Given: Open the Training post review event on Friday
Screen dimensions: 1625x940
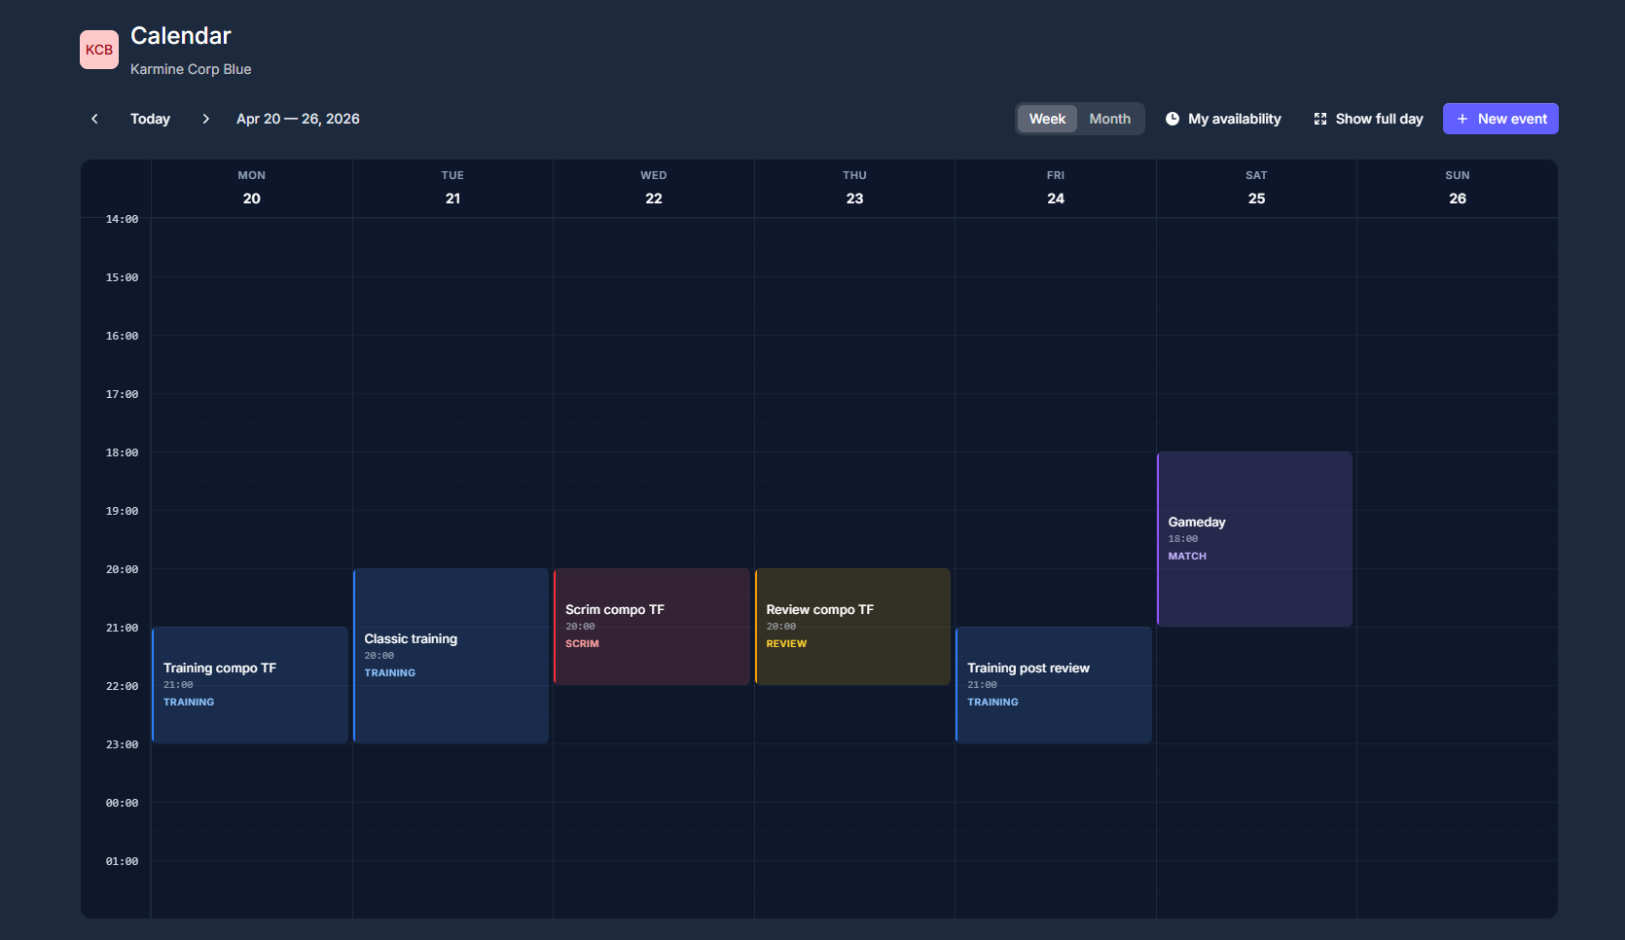Looking at the screenshot, I should [1054, 684].
